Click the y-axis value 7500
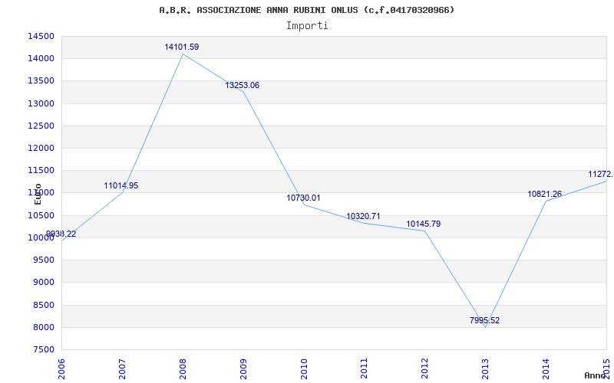Viewport: 614px width, 383px height. pos(43,349)
